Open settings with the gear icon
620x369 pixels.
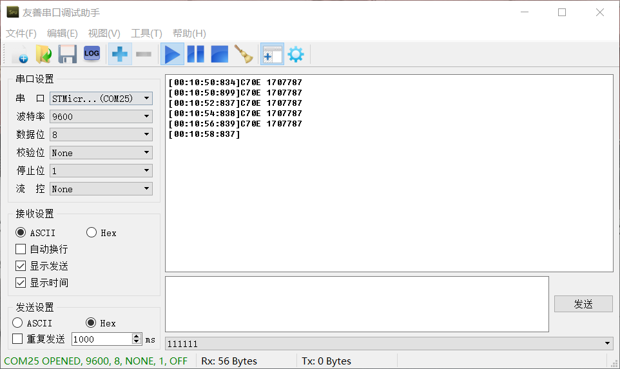click(x=296, y=55)
